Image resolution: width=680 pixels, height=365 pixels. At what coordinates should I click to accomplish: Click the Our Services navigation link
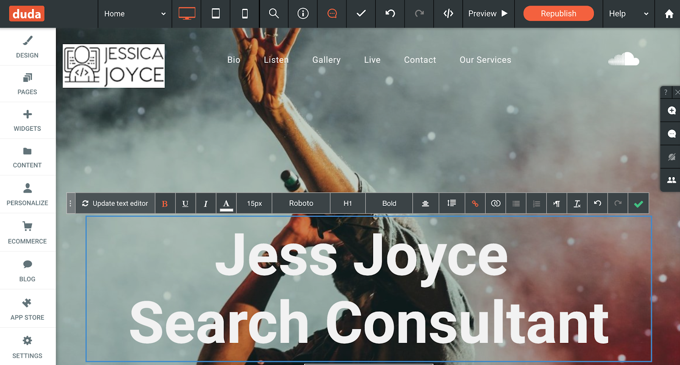485,60
